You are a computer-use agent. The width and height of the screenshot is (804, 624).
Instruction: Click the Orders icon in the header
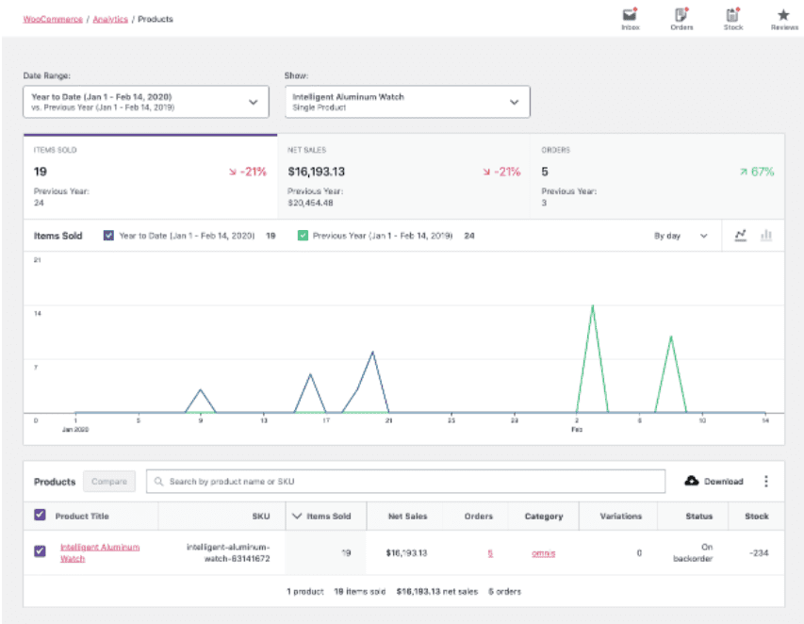[681, 15]
